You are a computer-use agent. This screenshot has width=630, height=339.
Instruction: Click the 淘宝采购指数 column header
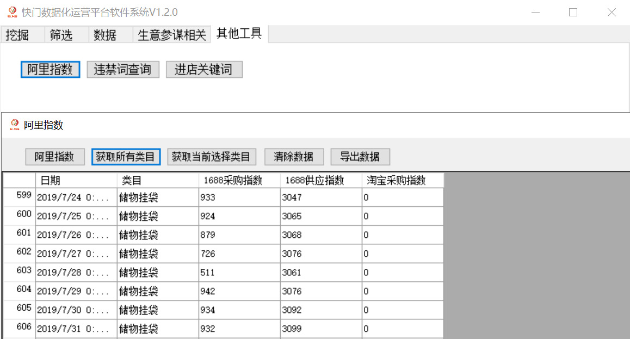click(403, 180)
